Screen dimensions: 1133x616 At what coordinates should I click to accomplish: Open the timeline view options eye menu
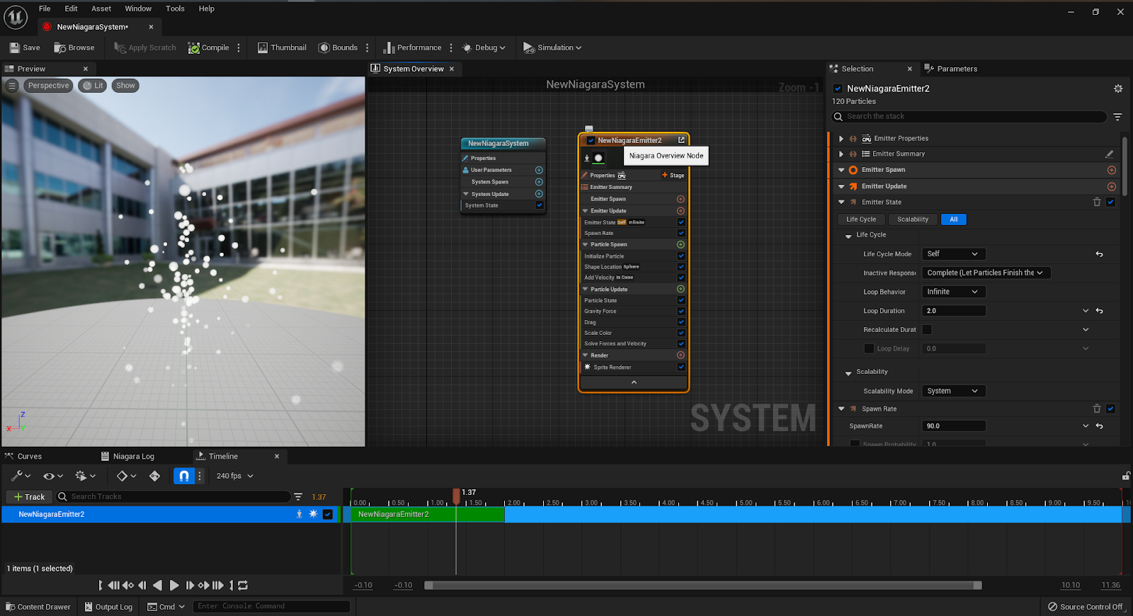point(53,476)
